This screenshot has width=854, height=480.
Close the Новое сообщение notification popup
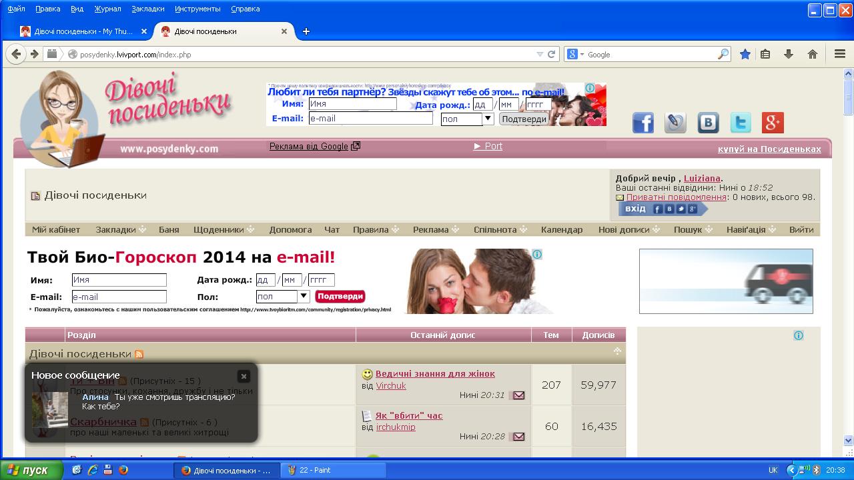click(x=244, y=376)
